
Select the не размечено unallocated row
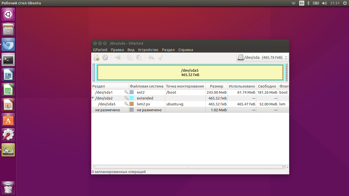coord(190,110)
